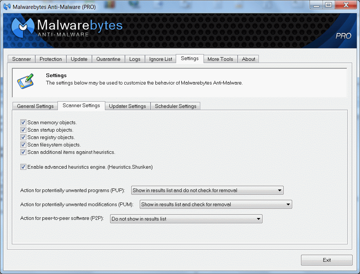Click the Exit button
360x274 pixels.
(x=326, y=260)
